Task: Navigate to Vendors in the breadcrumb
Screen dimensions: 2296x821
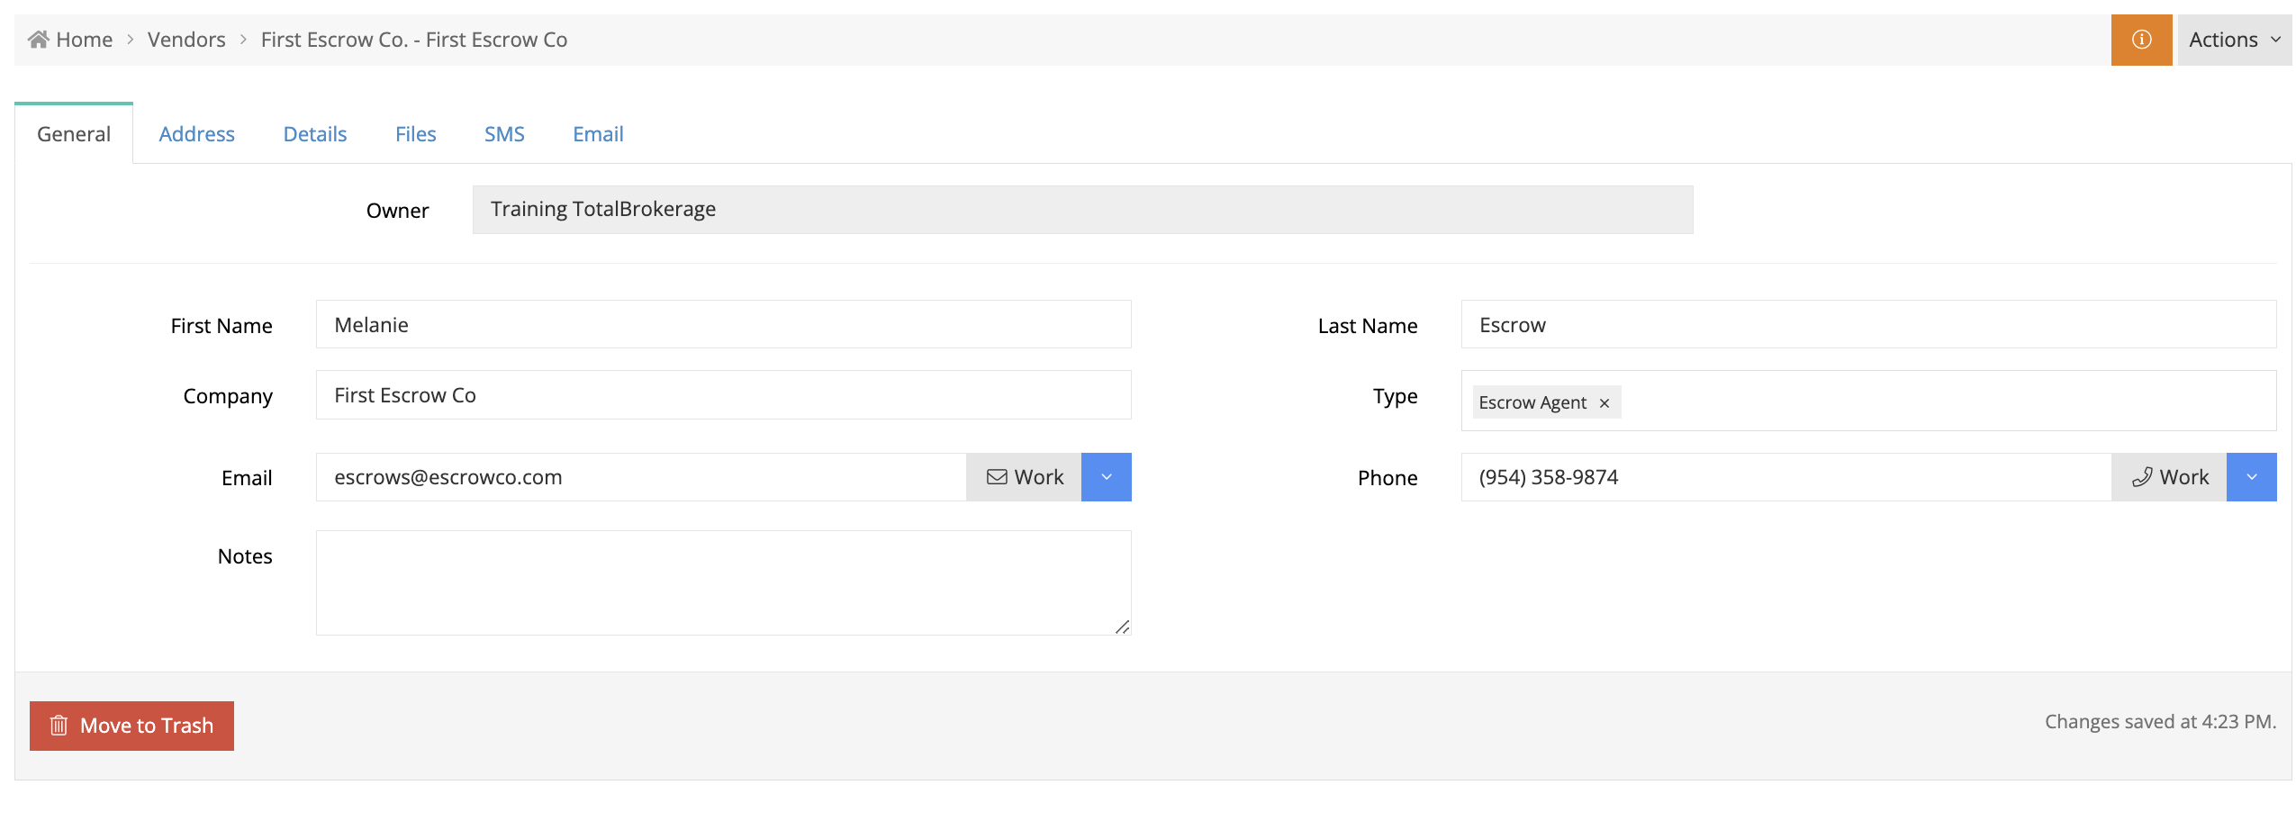Action: [186, 40]
